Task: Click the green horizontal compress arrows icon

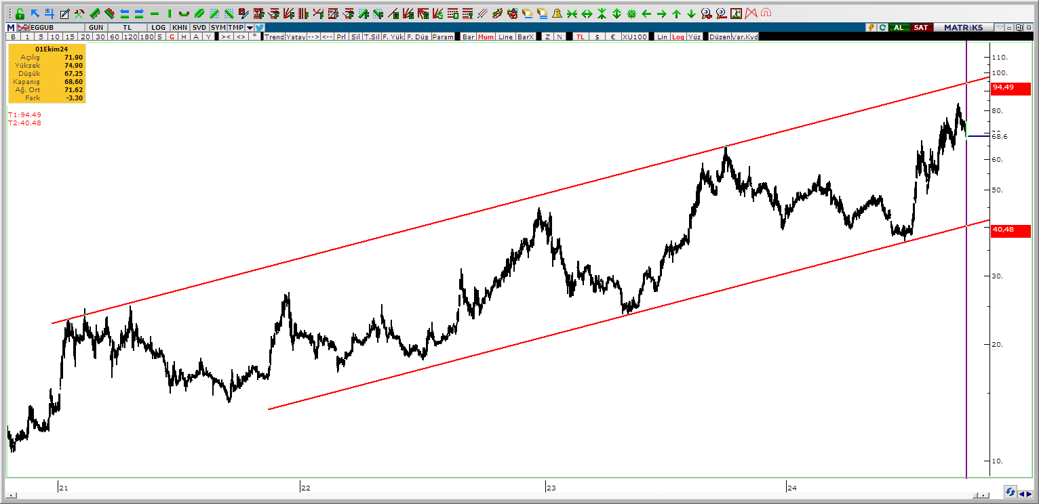Action: coord(572,14)
